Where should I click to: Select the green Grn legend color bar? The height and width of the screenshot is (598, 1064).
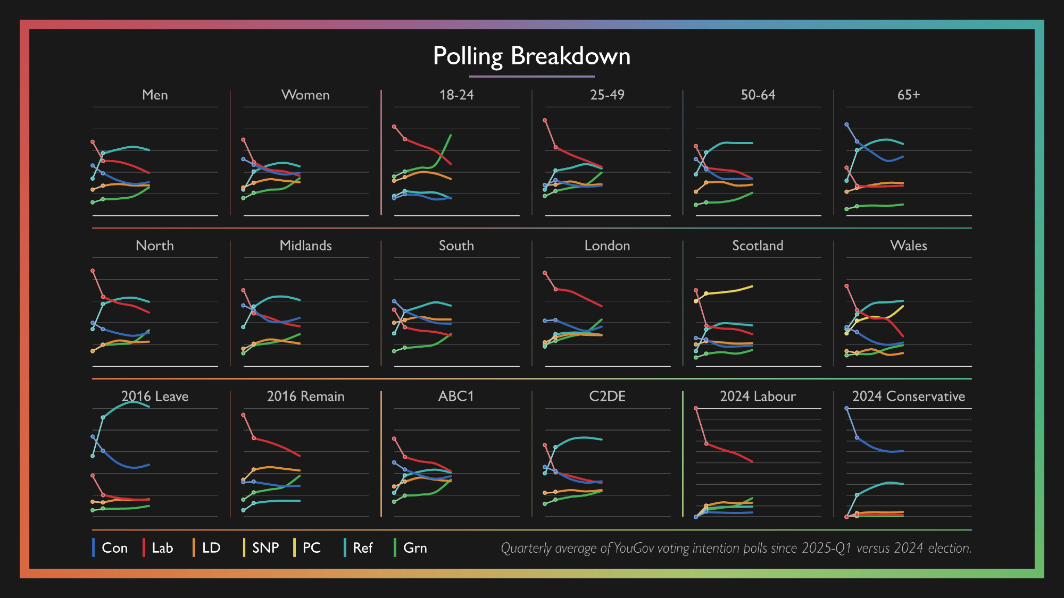click(395, 548)
